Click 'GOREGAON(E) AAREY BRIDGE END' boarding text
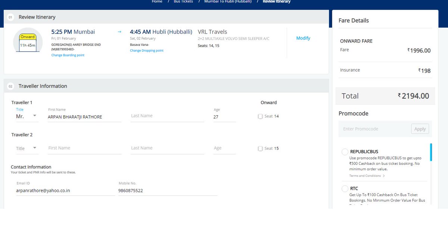This screenshot has width=448, height=232. click(x=76, y=45)
